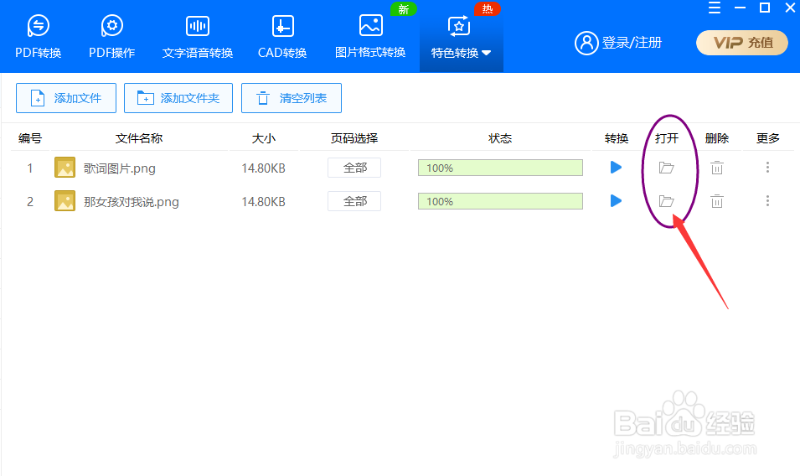Maximize the converter window

point(765,8)
